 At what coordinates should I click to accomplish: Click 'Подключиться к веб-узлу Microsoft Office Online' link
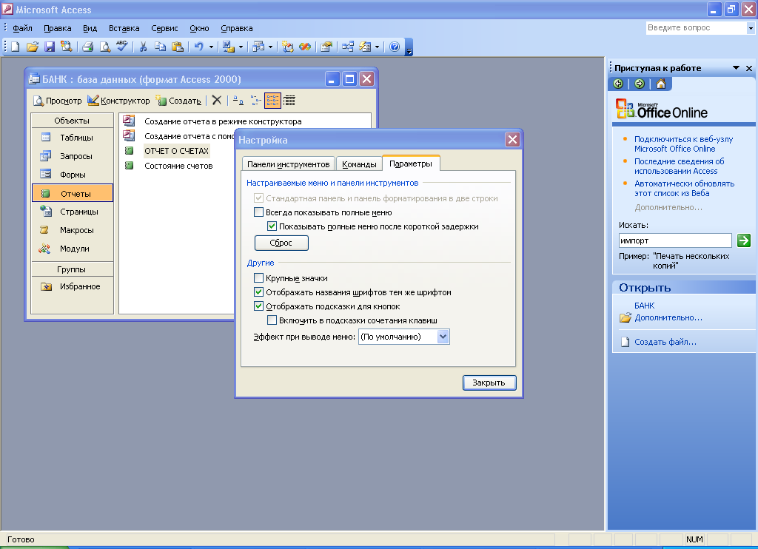tap(683, 144)
